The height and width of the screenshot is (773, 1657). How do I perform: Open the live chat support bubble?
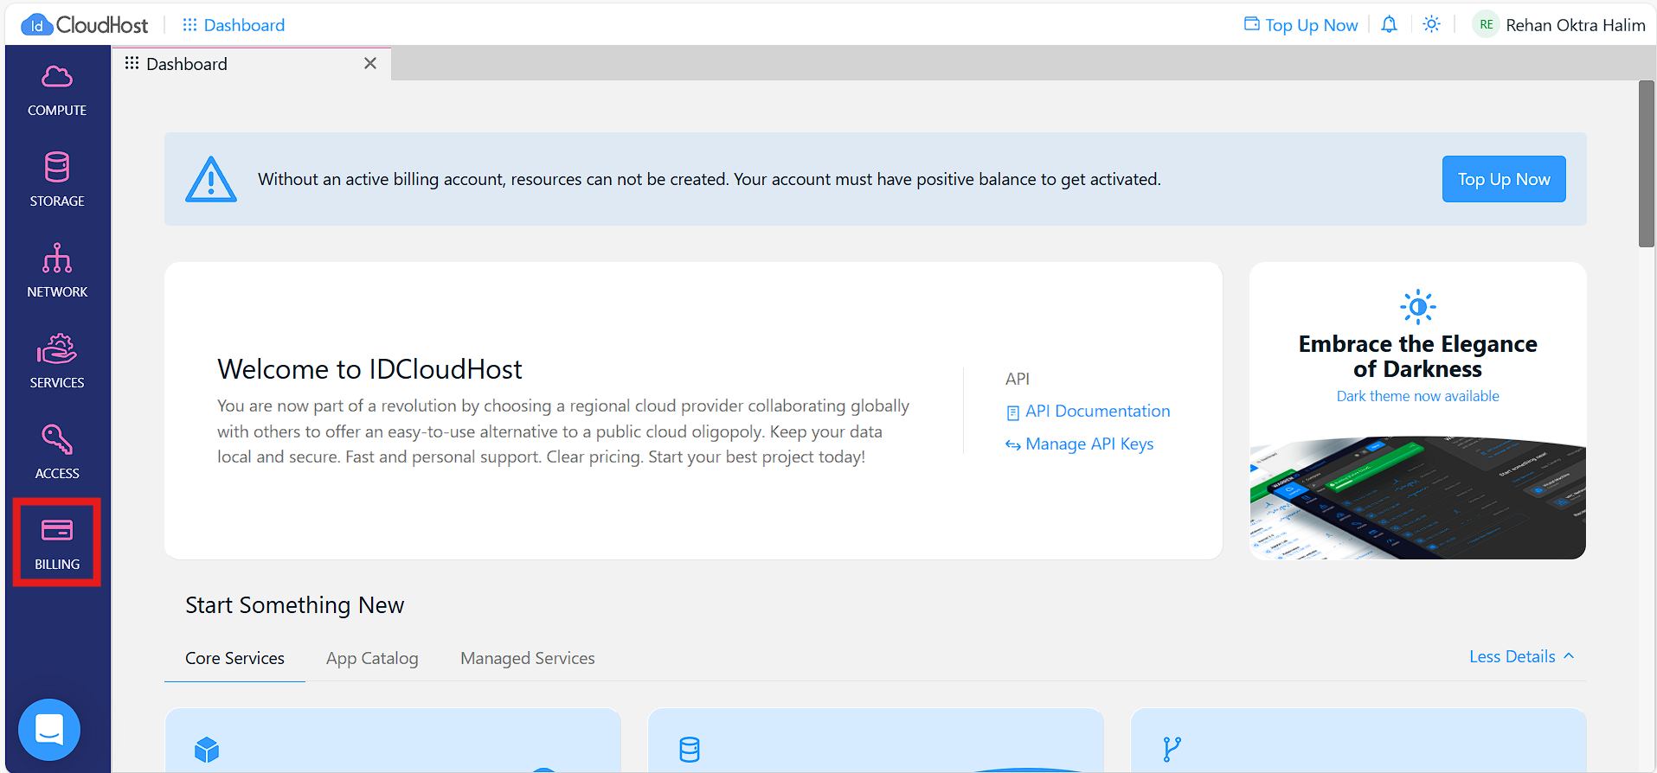click(x=49, y=730)
